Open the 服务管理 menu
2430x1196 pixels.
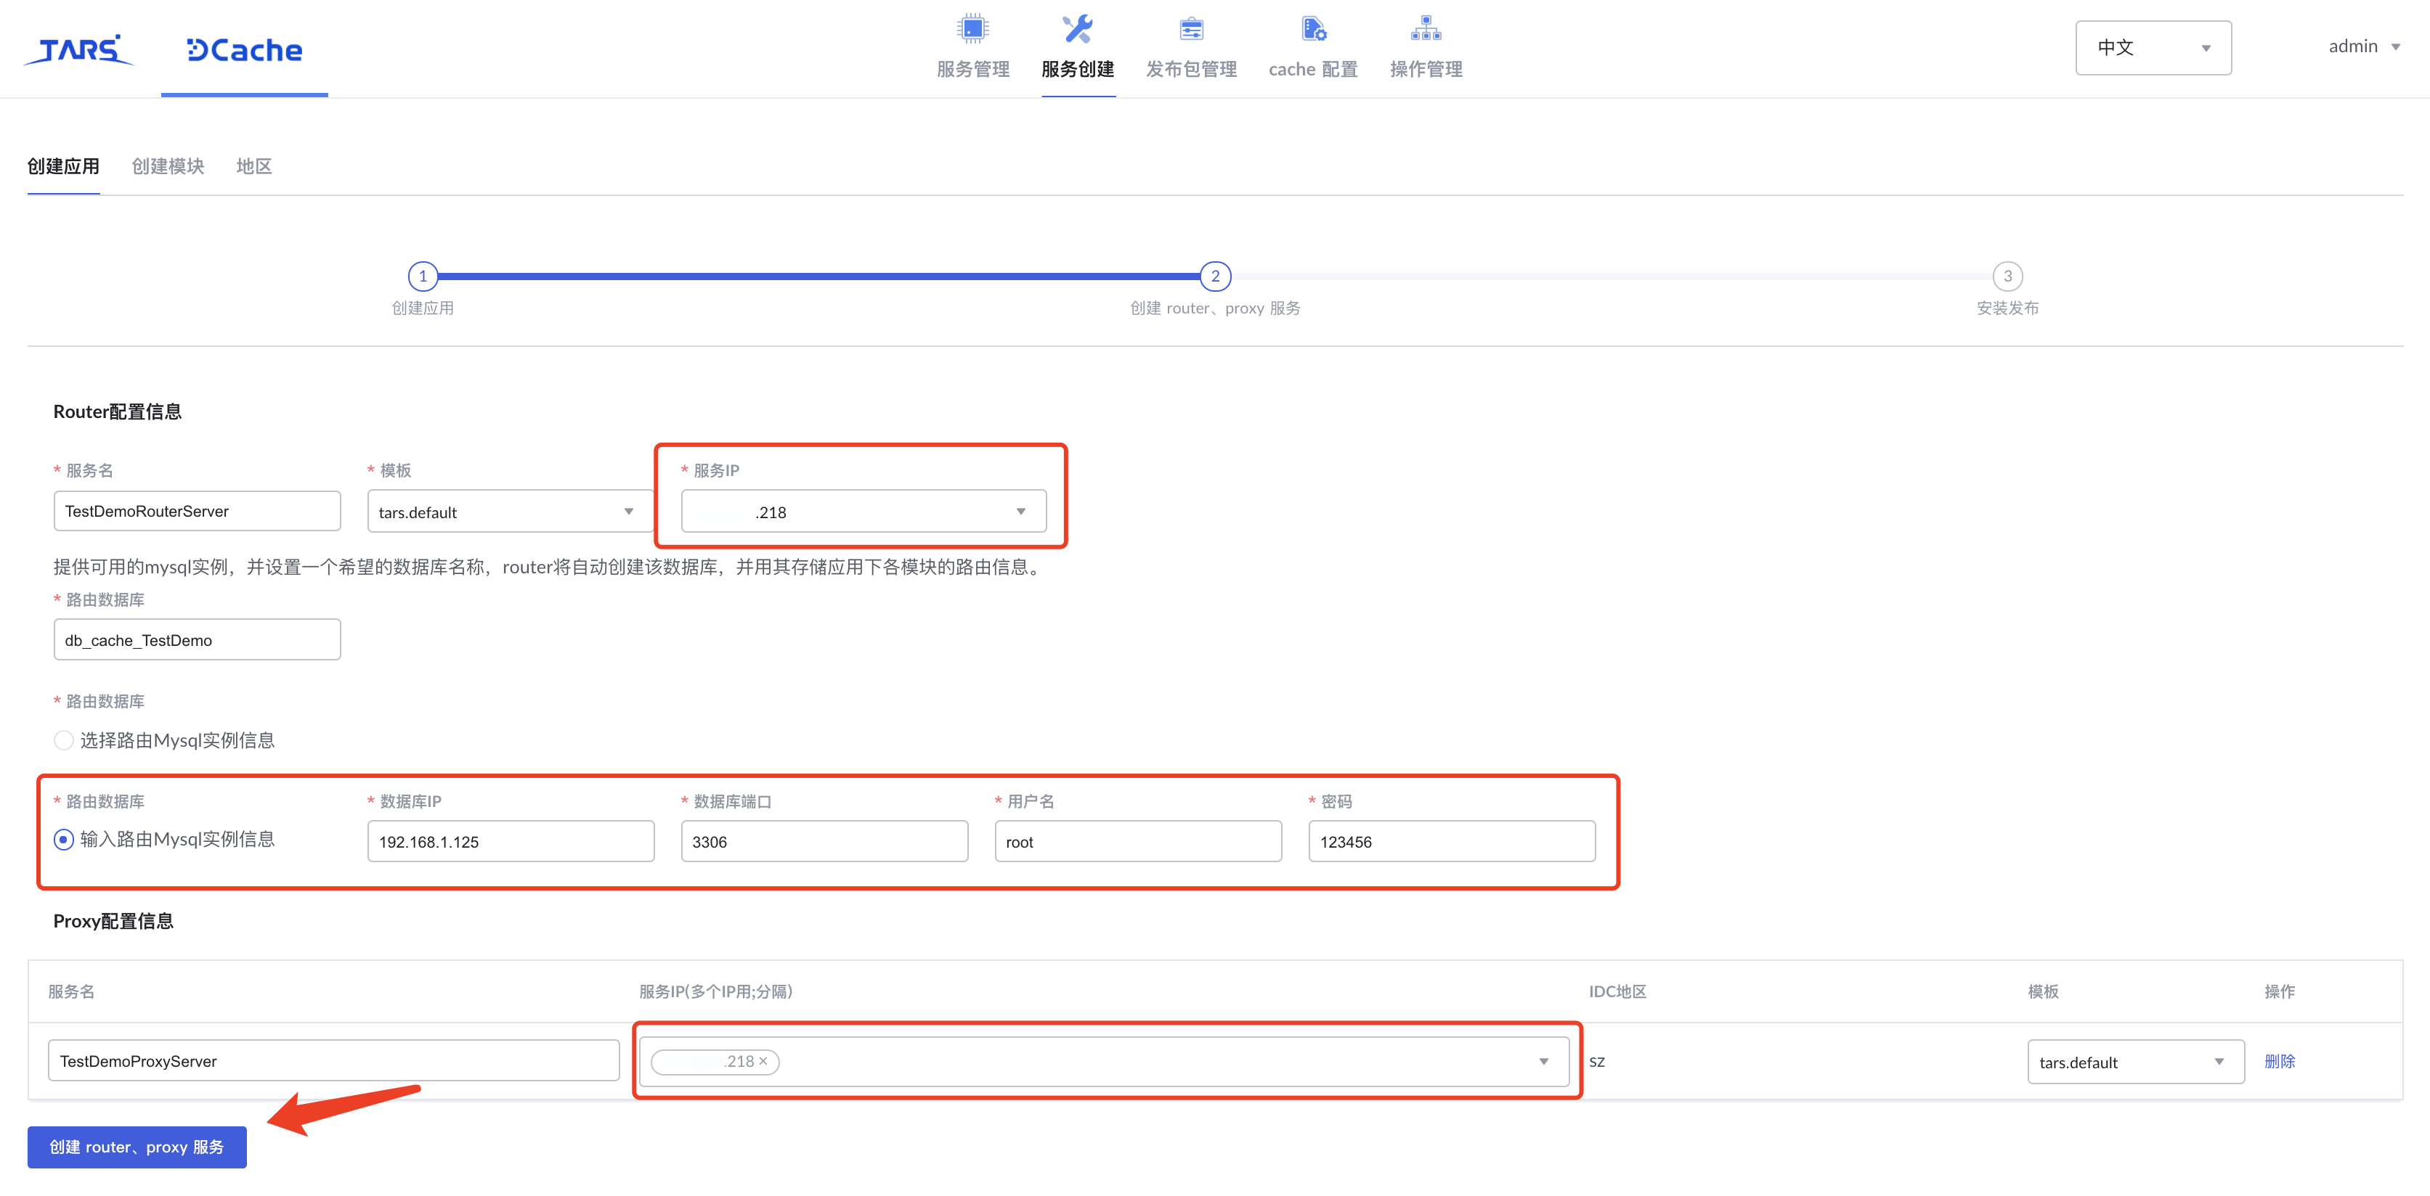point(972,69)
